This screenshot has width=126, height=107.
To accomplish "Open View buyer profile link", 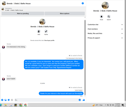I will [x=49, y=41].
